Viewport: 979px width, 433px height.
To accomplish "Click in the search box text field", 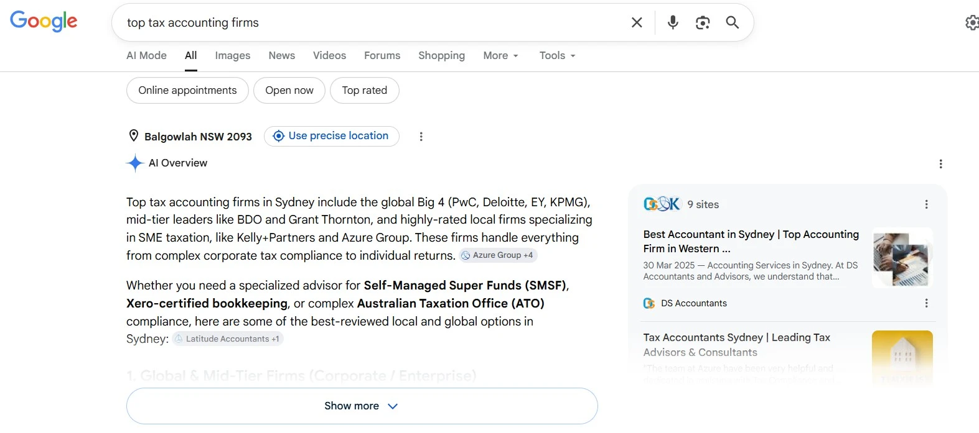I will 373,22.
